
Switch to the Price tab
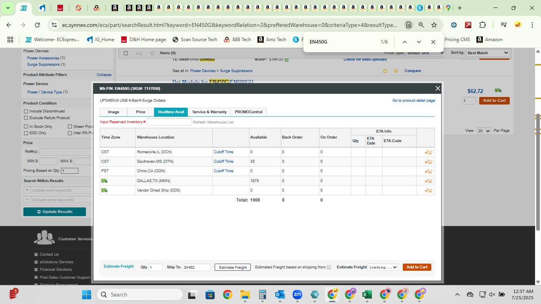click(141, 112)
